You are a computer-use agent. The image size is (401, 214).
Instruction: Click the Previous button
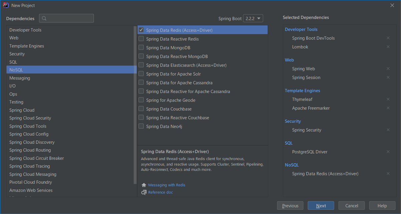click(x=290, y=206)
